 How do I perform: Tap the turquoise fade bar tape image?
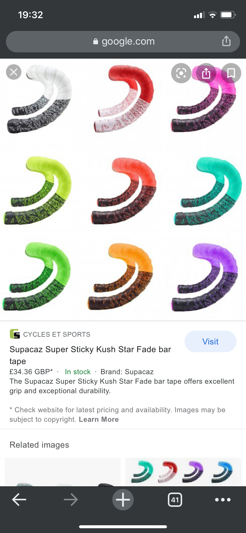208,191
